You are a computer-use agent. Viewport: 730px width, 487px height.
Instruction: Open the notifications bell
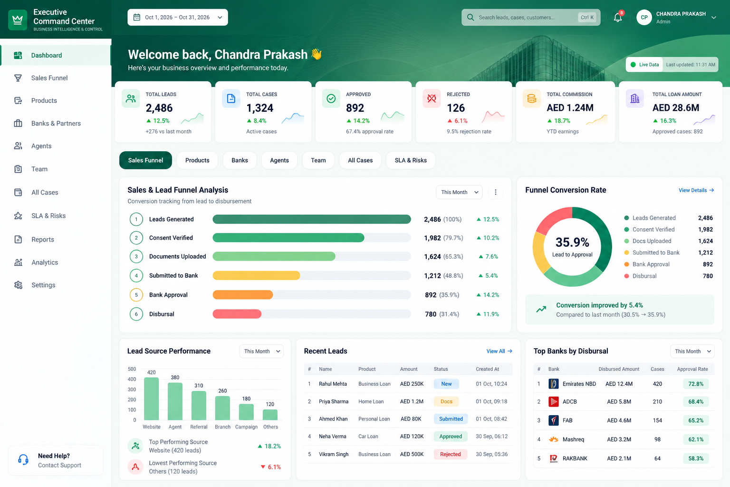pos(618,18)
